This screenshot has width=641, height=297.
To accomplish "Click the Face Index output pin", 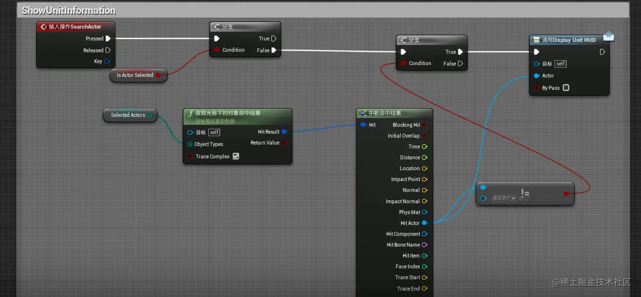I will pos(425,266).
